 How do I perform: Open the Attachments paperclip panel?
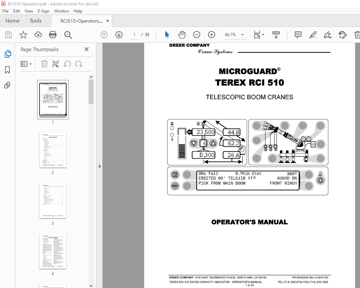(7, 85)
